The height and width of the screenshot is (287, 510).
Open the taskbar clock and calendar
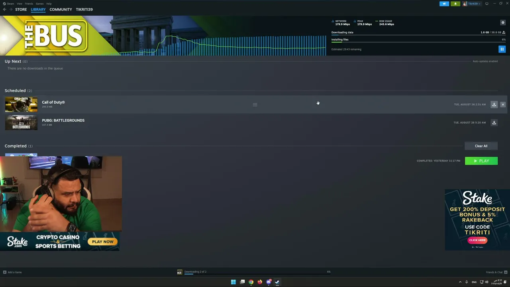point(496,282)
